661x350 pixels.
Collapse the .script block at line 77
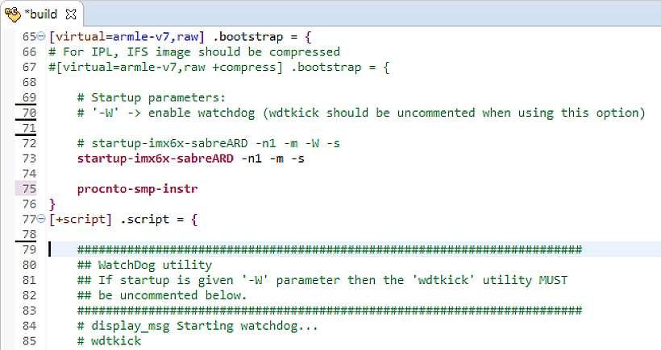[x=42, y=219]
